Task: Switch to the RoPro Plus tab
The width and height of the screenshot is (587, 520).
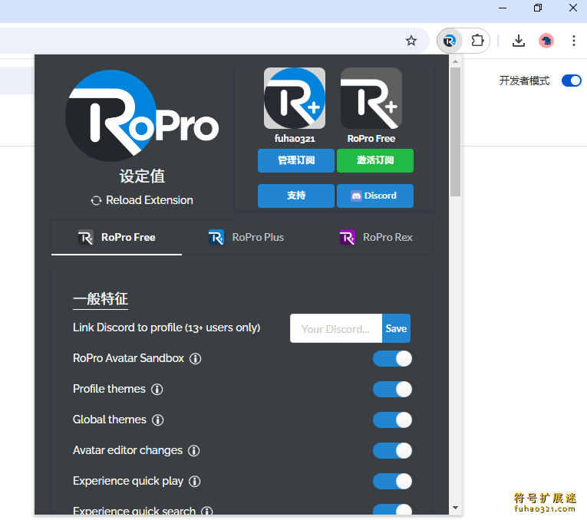Action: 246,237
